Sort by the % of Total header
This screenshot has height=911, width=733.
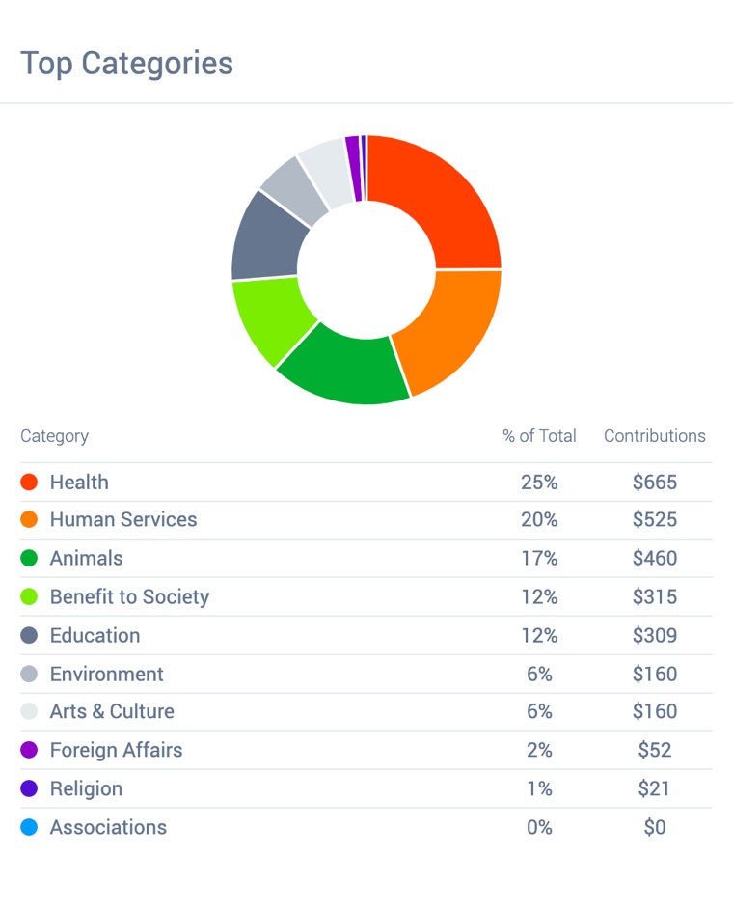(539, 436)
